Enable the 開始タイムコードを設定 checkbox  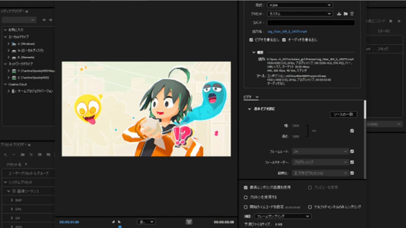click(246, 207)
